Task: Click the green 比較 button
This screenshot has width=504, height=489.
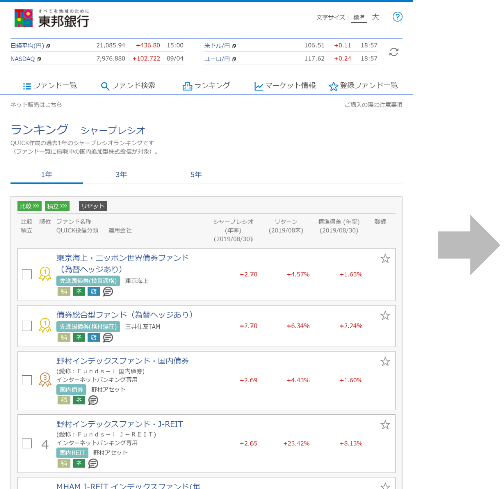Action: coord(29,206)
